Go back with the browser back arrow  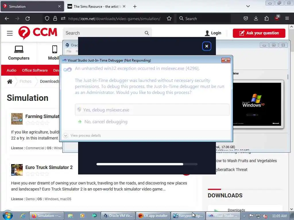(7, 19)
